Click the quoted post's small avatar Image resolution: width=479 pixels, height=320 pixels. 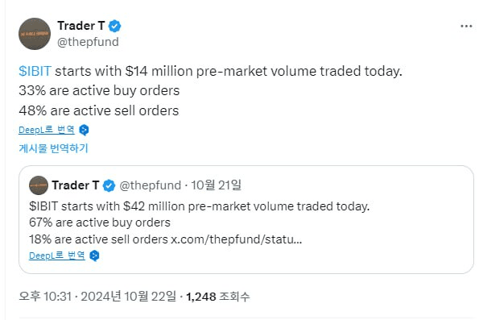tap(39, 185)
